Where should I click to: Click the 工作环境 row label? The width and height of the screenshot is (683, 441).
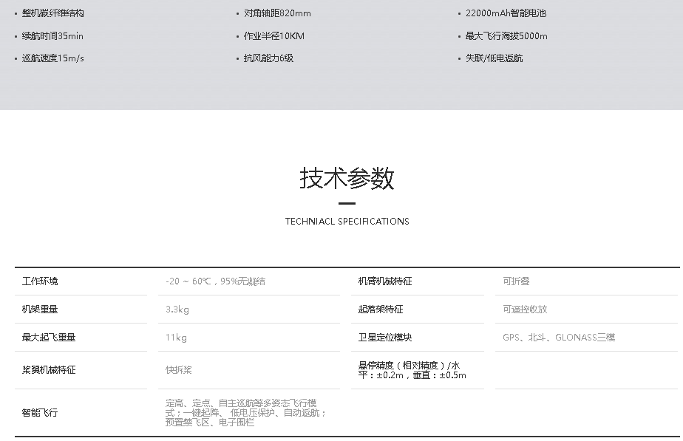pyautogui.click(x=40, y=281)
